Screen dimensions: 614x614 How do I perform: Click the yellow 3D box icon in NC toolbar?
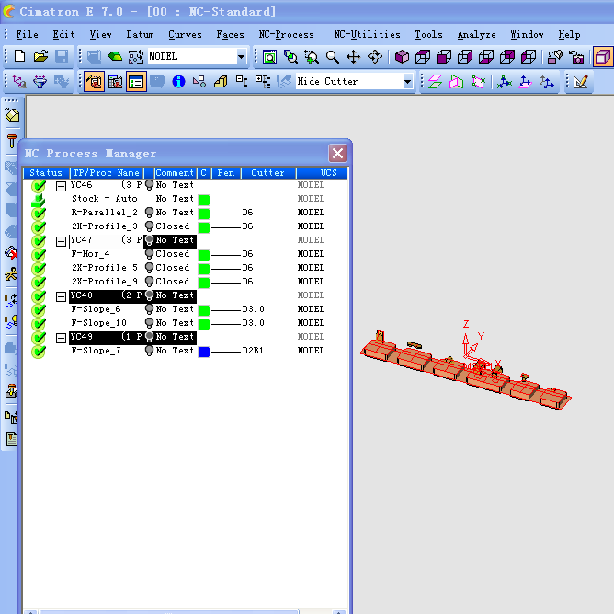[x=221, y=82]
